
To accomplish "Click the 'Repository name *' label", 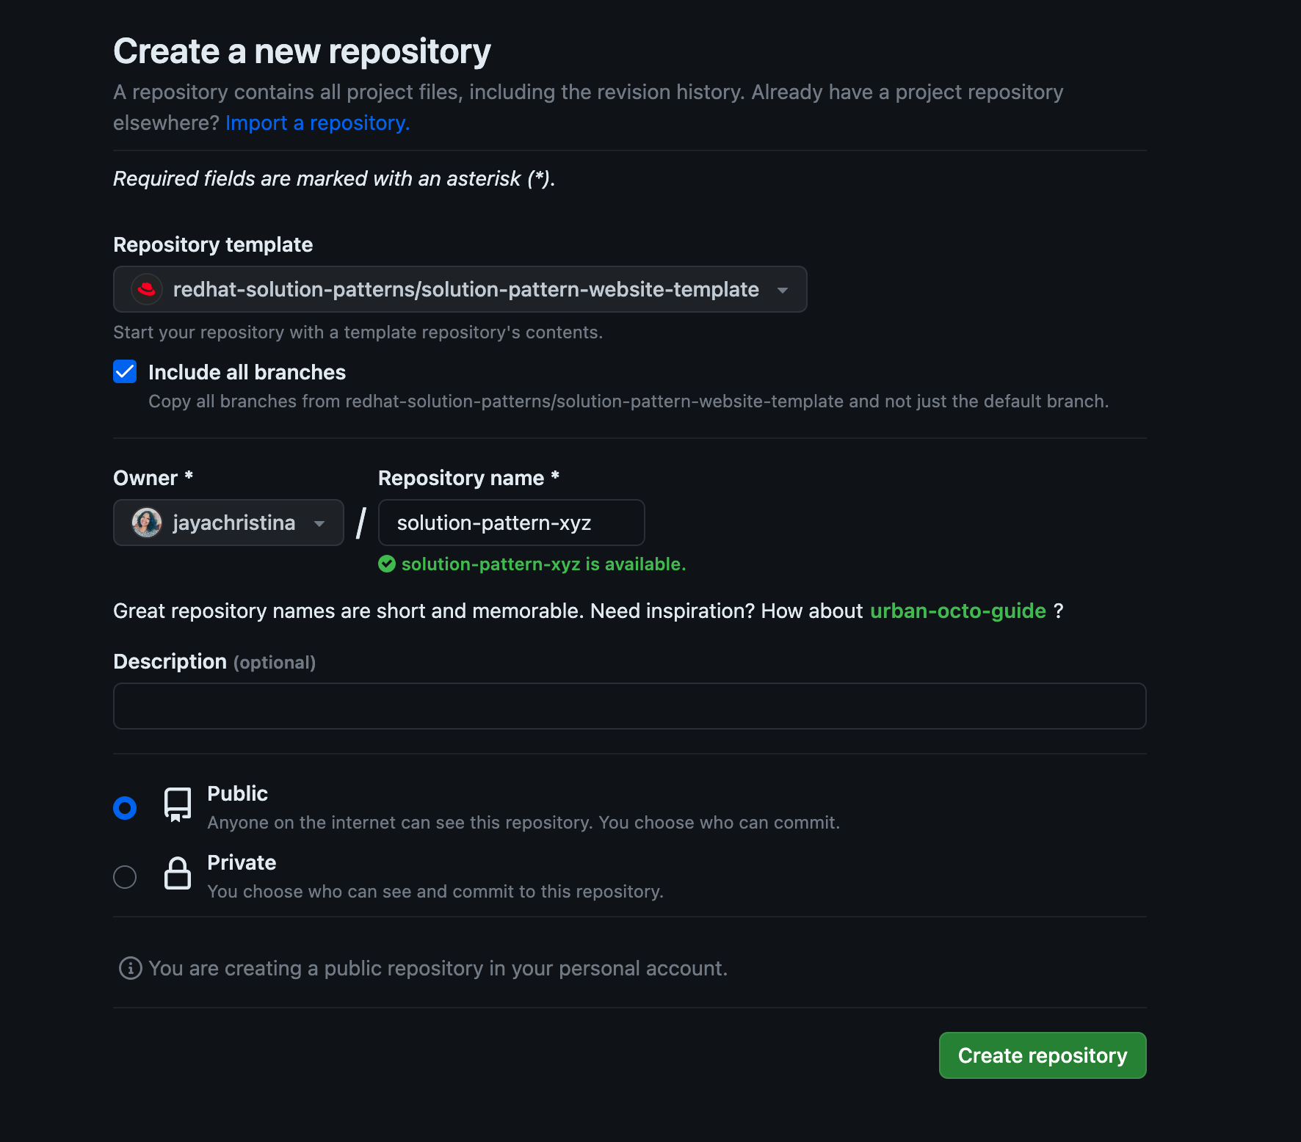I will point(468,478).
